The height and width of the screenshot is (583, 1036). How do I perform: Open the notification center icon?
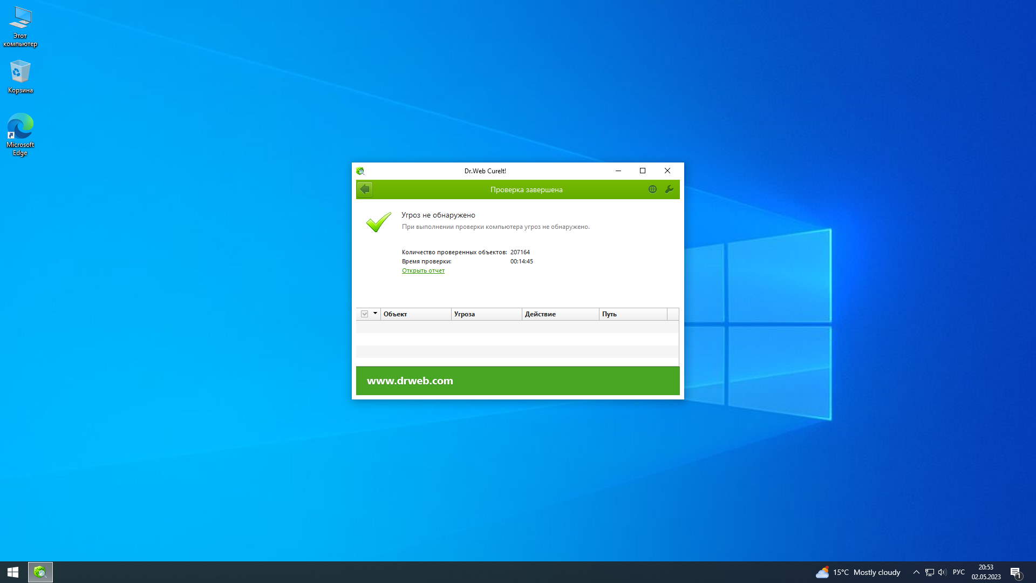(x=1015, y=572)
